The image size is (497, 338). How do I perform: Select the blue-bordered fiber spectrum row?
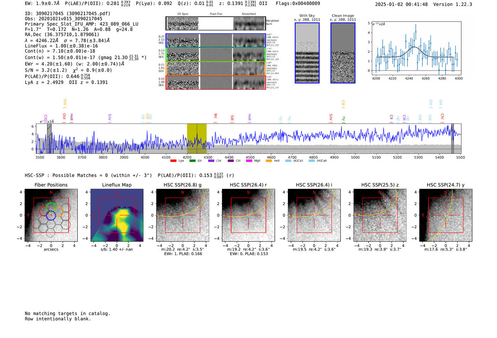click(215, 40)
